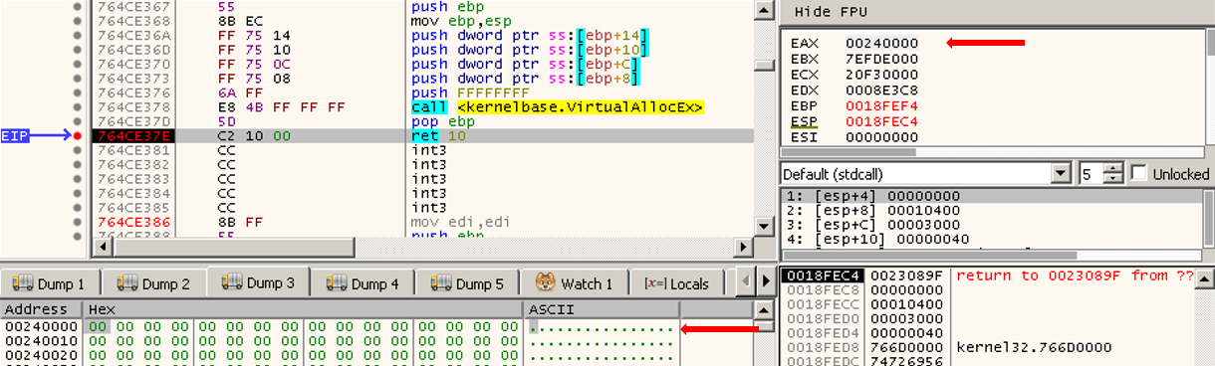The image size is (1215, 366).
Task: Click the Dump 4 tab icon
Action: 336,283
